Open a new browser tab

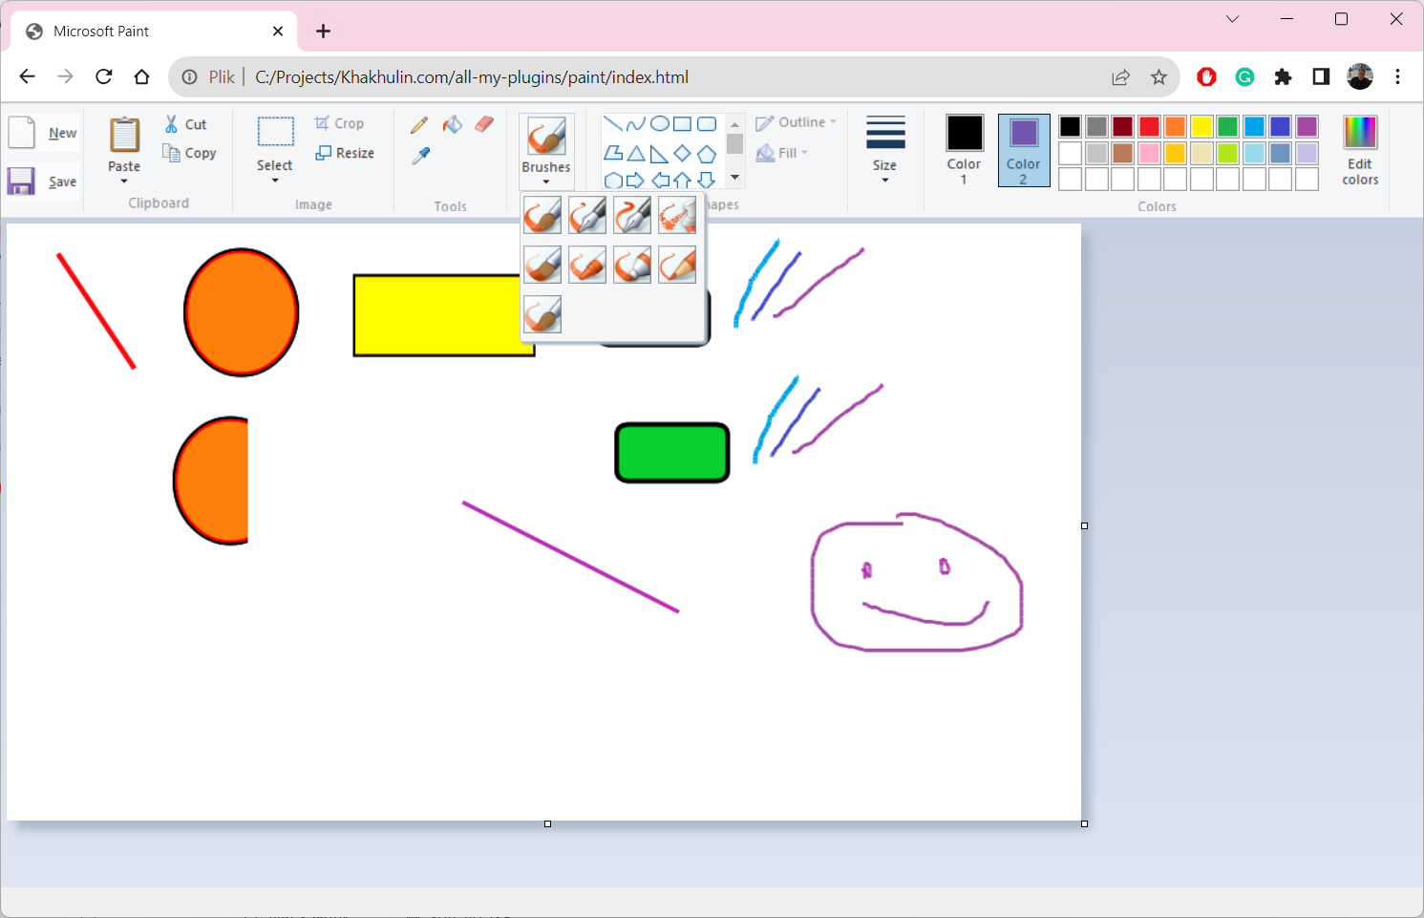pyautogui.click(x=323, y=31)
